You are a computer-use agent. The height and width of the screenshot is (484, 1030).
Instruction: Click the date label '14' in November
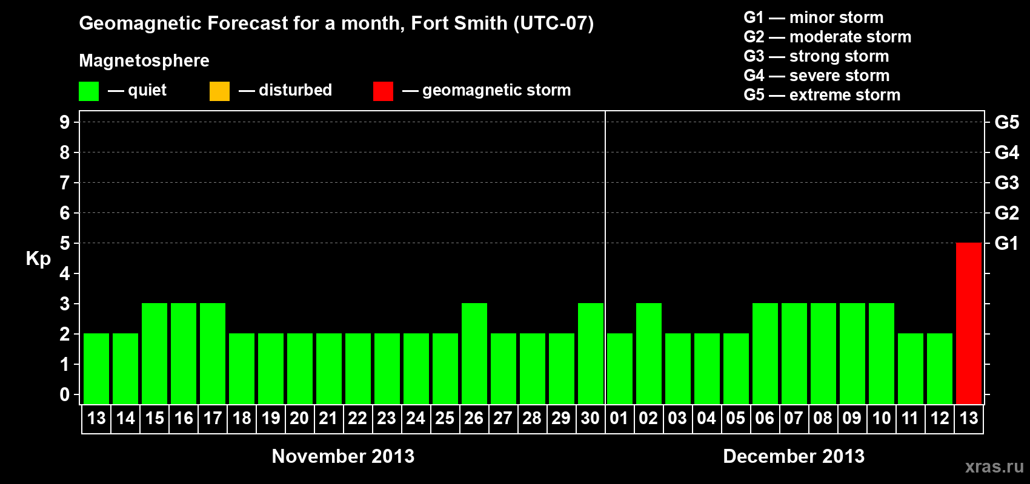click(x=125, y=419)
